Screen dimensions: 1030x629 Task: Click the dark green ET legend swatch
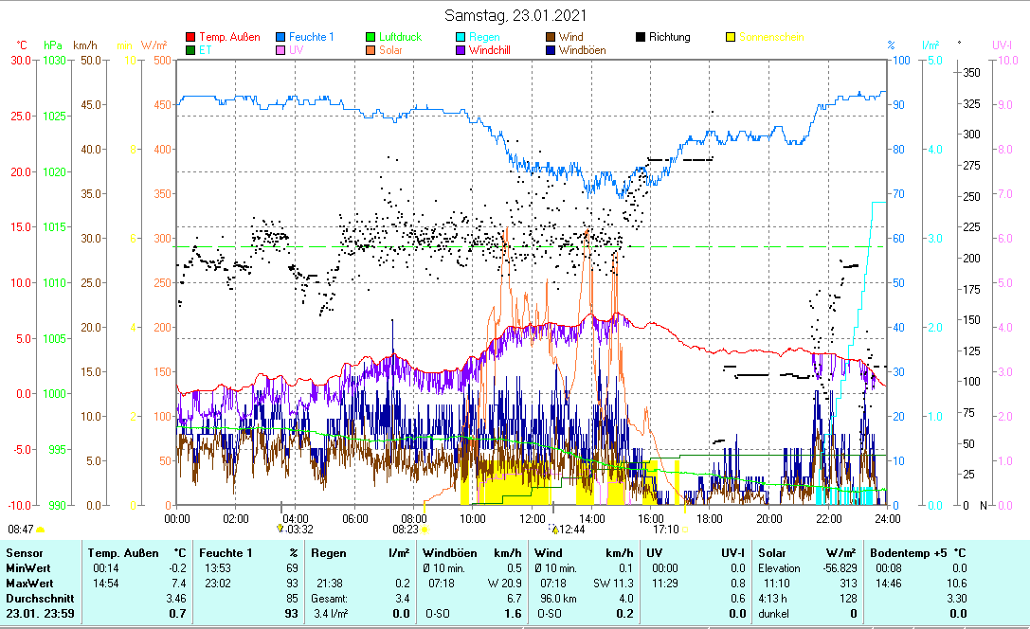[x=190, y=50]
